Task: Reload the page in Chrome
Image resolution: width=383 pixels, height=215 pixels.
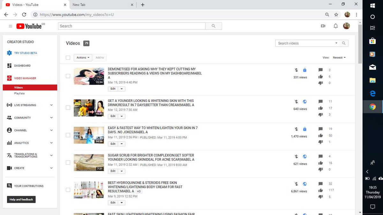Action: pos(24,15)
